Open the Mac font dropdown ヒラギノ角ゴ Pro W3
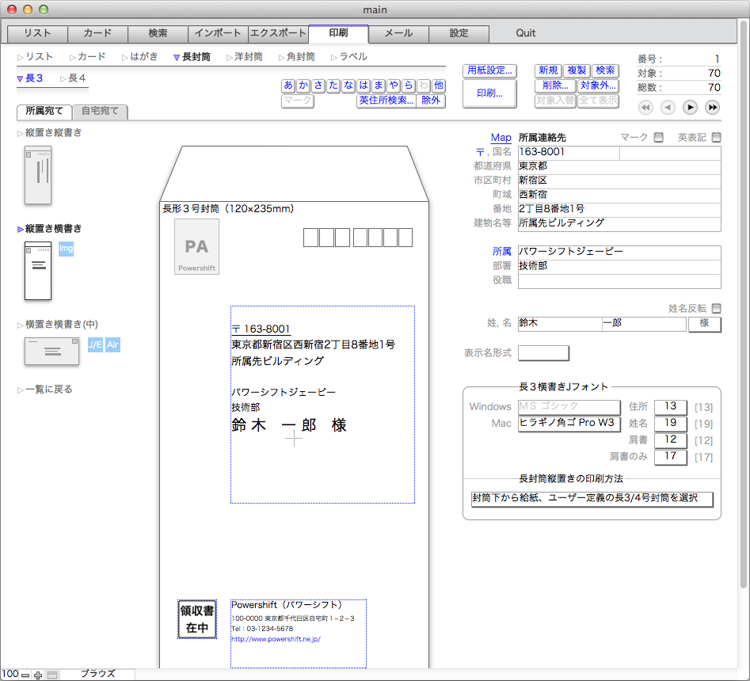750x681 pixels. pyautogui.click(x=569, y=424)
